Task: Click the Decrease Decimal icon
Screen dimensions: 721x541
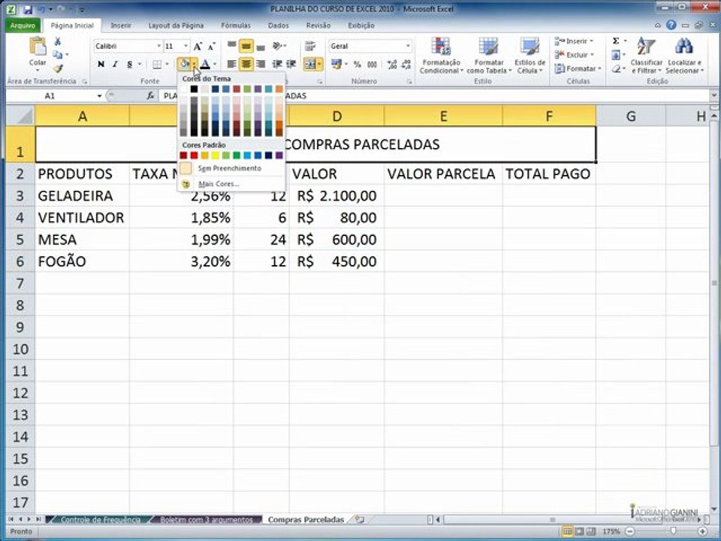Action: (406, 65)
